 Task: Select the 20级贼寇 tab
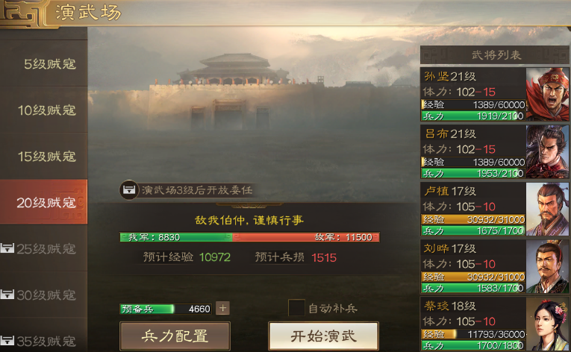point(44,201)
